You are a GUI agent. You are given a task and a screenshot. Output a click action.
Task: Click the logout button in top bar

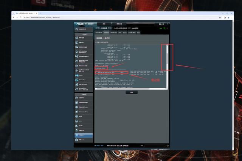click(x=104, y=24)
